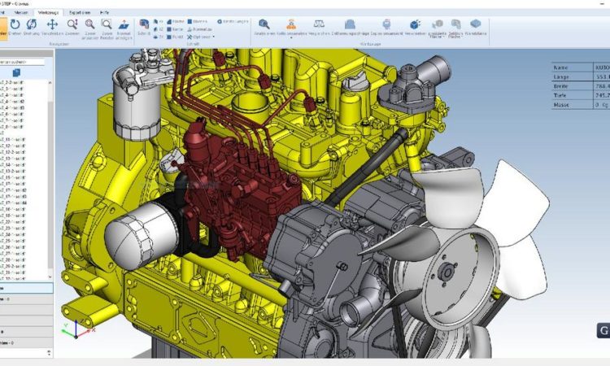Screen dimensions: 610x366
Task: Click the coordinate axis triad in viewport
Action: pos(77,329)
